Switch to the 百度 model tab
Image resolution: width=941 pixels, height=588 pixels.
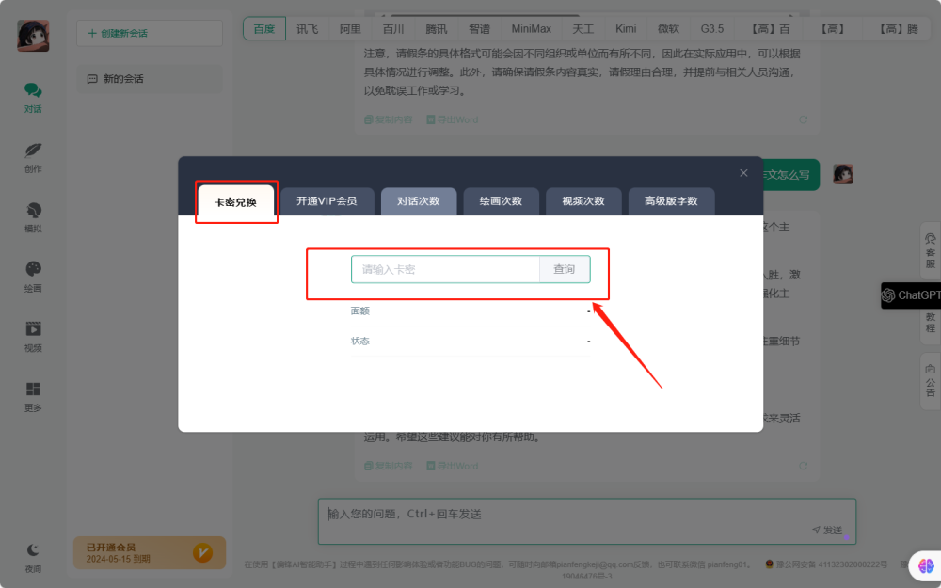click(264, 29)
